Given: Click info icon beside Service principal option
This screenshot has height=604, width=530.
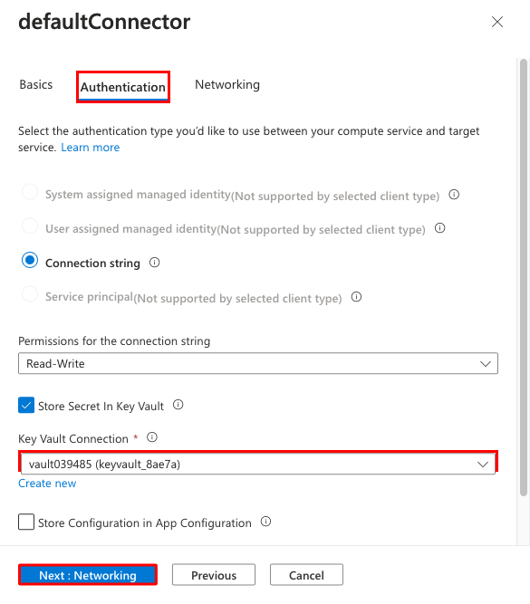Looking at the screenshot, I should coord(357,297).
